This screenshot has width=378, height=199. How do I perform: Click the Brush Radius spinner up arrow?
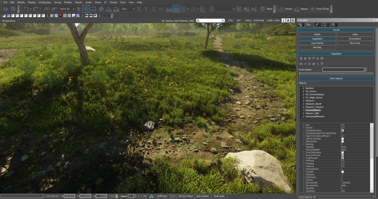coord(366,68)
